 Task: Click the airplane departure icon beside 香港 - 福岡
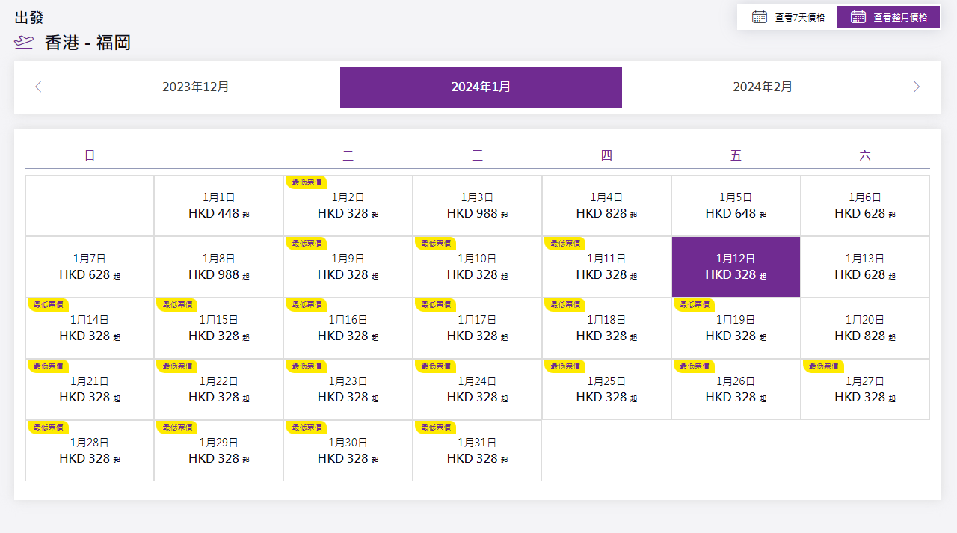click(x=24, y=43)
